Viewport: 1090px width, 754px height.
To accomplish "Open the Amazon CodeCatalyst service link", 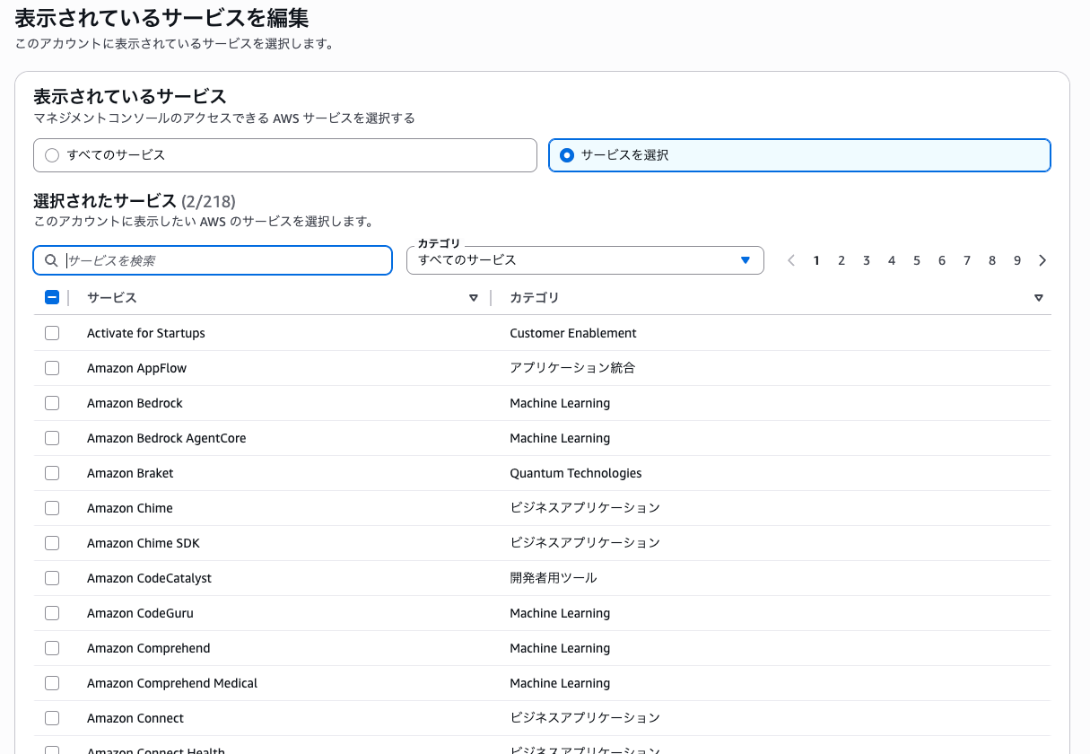I will click(149, 578).
